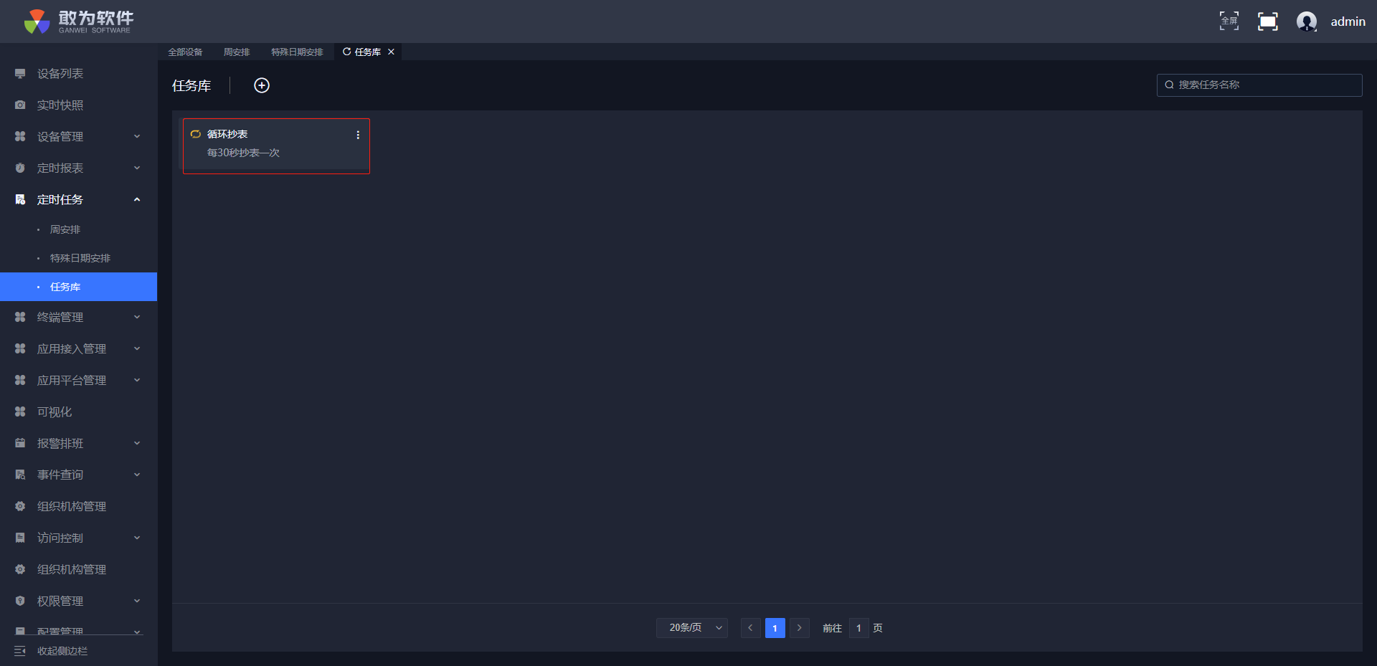Close the 任务库 tab
The width and height of the screenshot is (1377, 666).
click(x=391, y=52)
